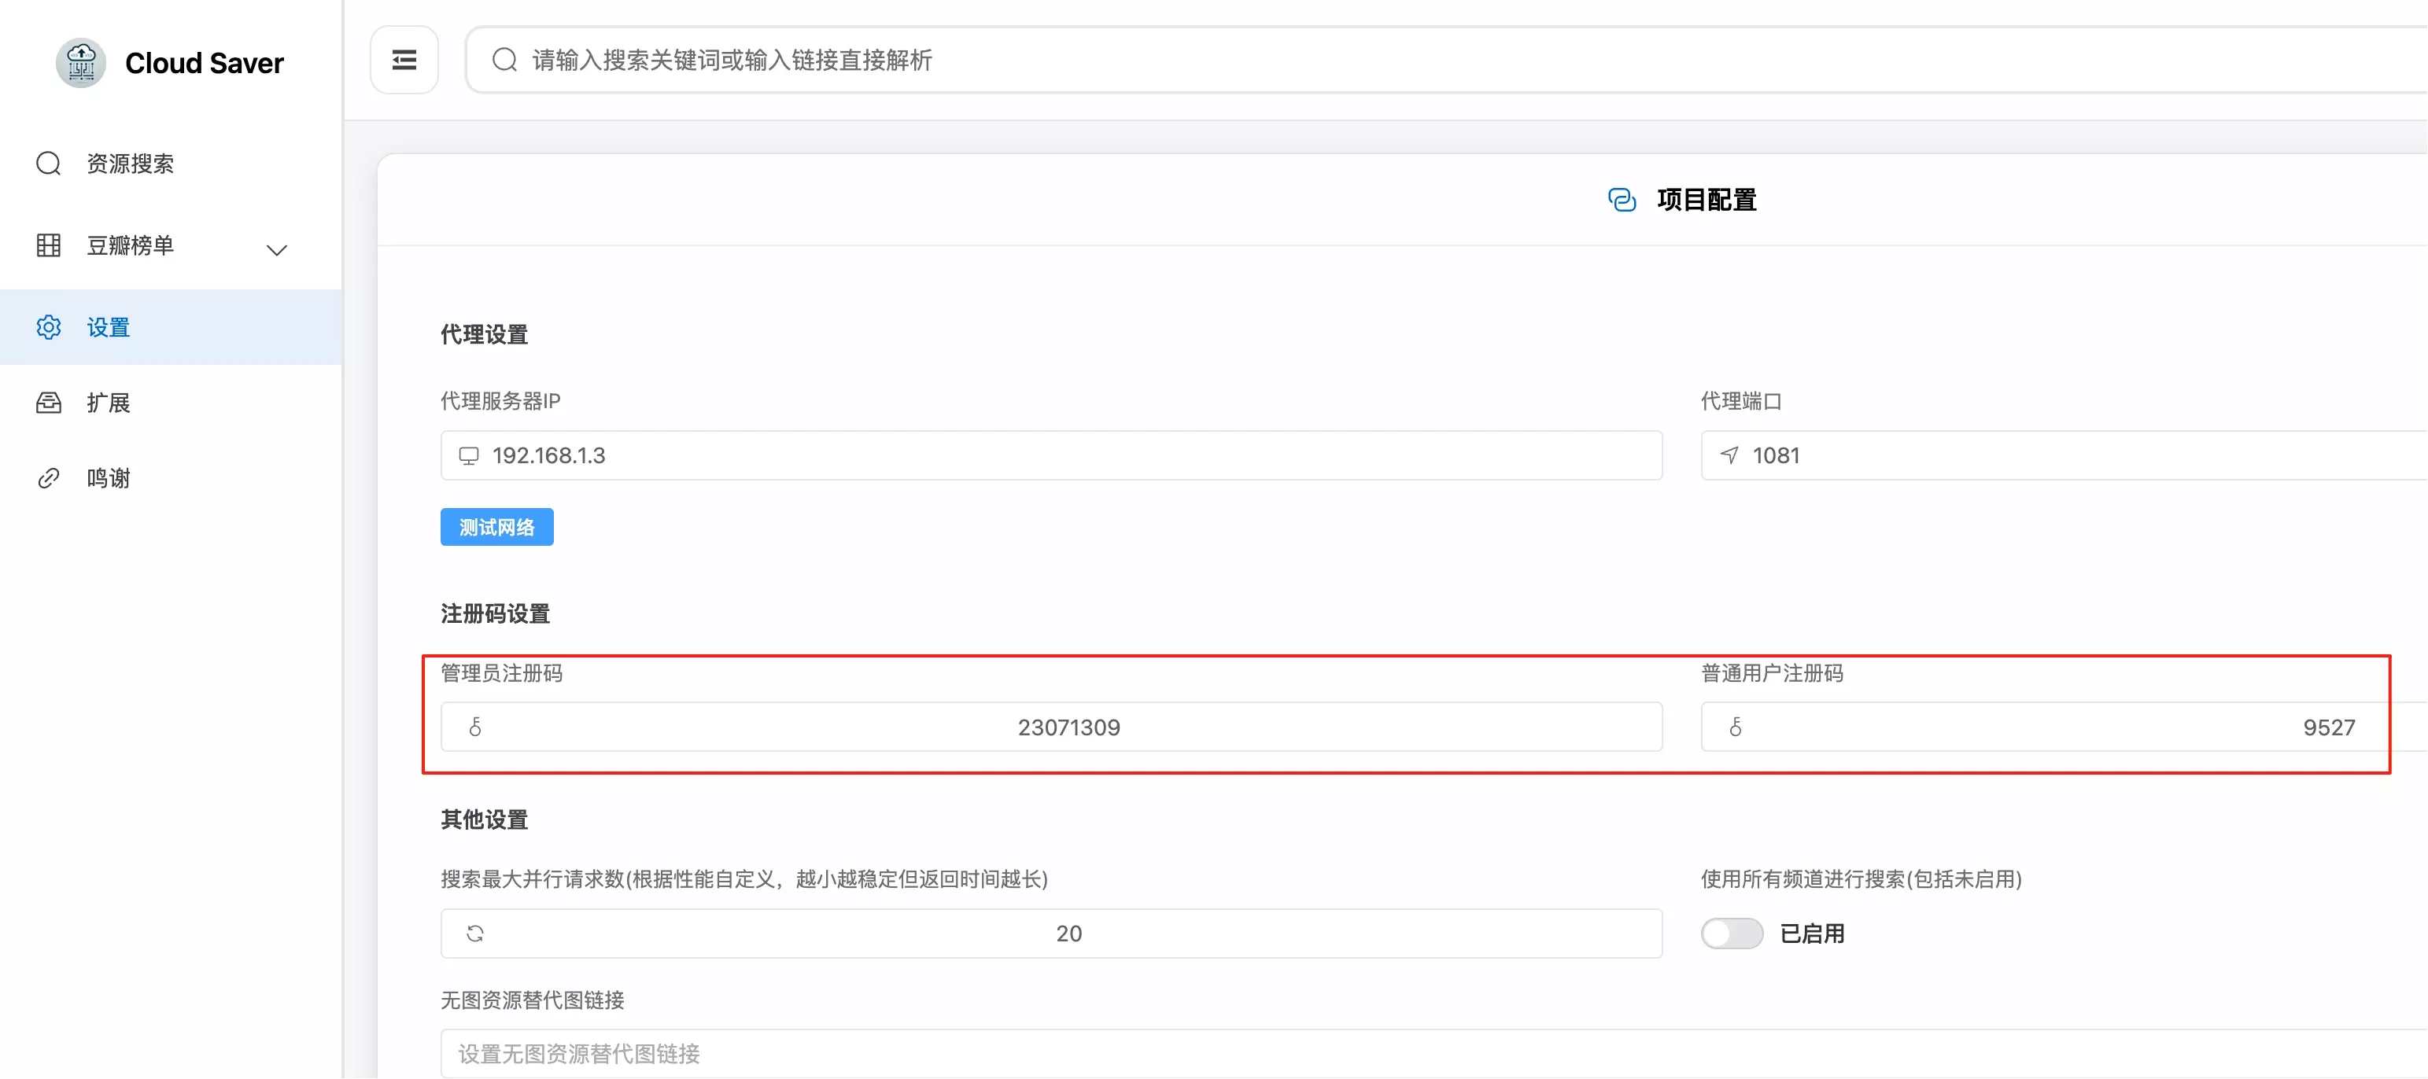Click the 代理服务器IP label

[500, 401]
